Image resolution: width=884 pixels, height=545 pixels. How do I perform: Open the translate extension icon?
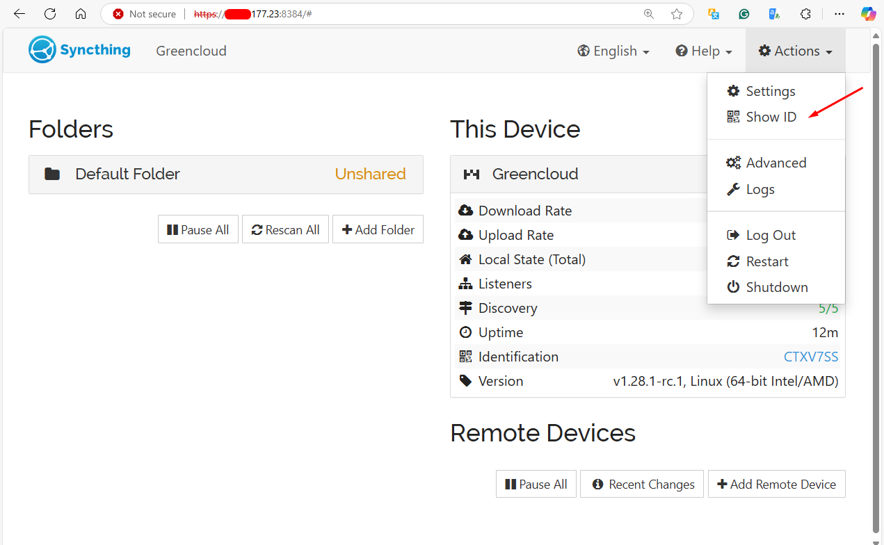(714, 14)
